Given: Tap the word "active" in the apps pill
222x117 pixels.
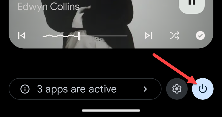Looking at the screenshot, I should pos(103,89).
